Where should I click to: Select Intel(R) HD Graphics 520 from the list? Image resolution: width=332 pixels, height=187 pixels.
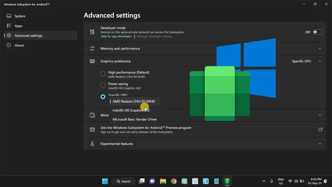point(131,110)
